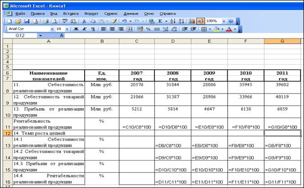The image size is (304, 188).
Task: Open the Файл menu
Action: click(x=20, y=14)
